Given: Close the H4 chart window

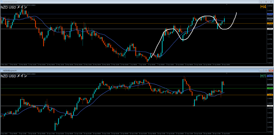Looking at the screenshot, I should [271, 1].
